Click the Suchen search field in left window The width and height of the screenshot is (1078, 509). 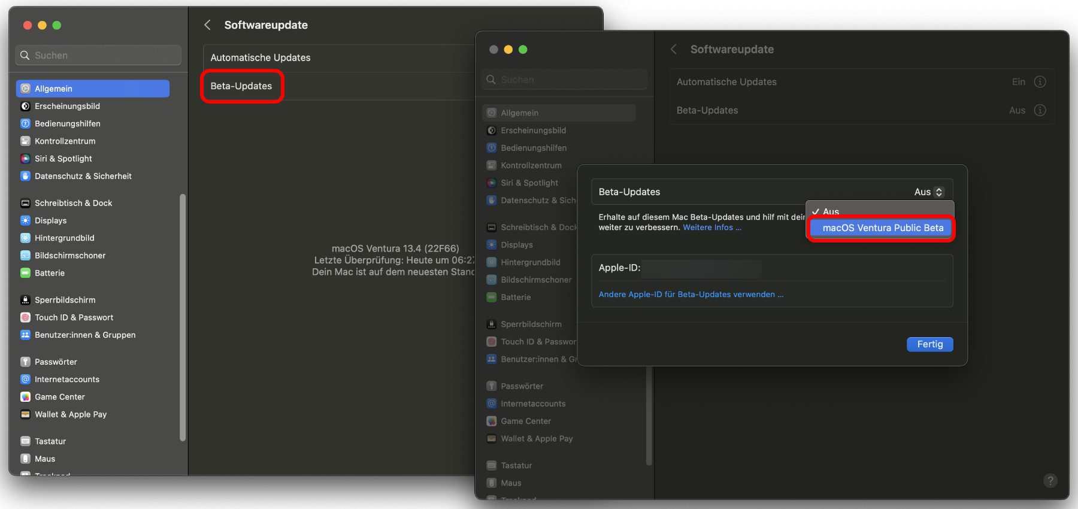pos(99,55)
